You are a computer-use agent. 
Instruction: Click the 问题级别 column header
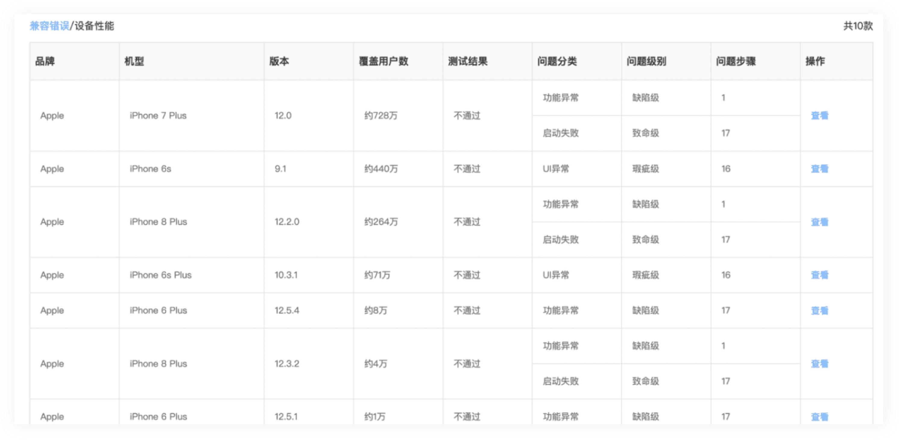pos(646,61)
